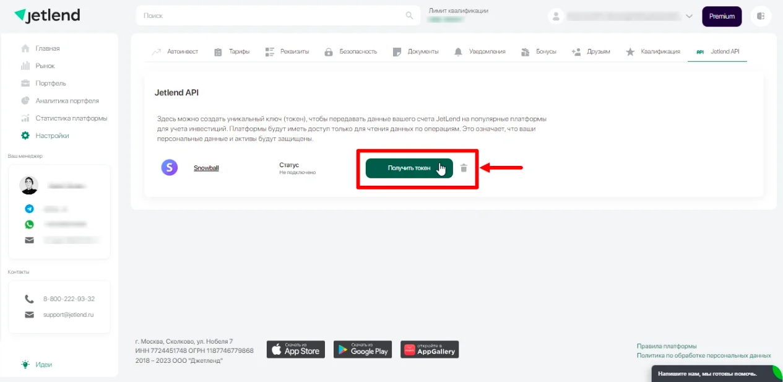Click the Получить токен button
Viewport: 783px width, 382px height.
pos(409,168)
